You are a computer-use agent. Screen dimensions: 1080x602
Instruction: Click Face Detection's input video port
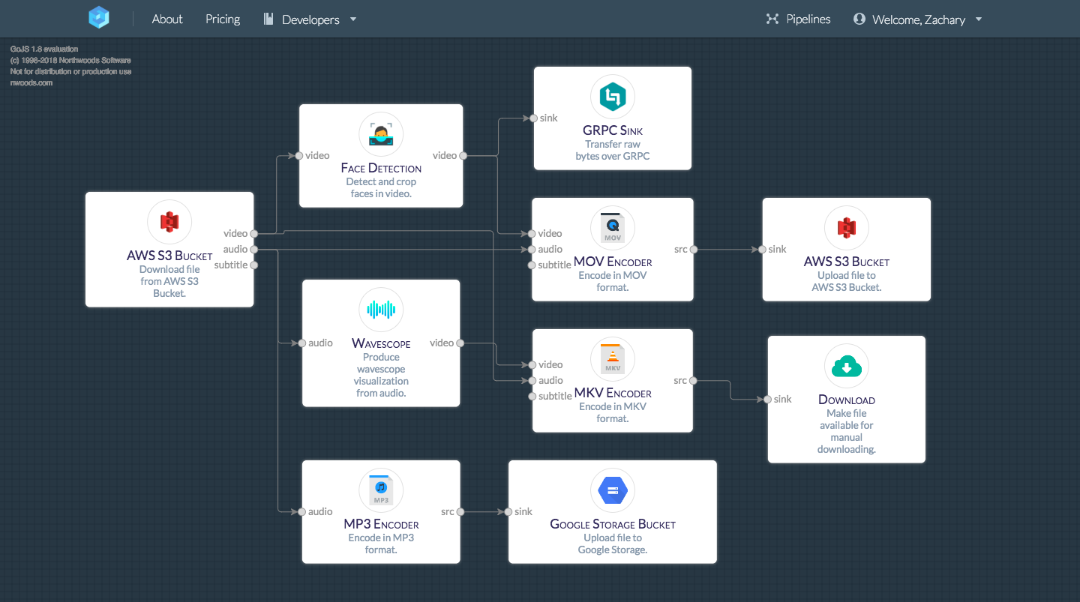pos(298,156)
